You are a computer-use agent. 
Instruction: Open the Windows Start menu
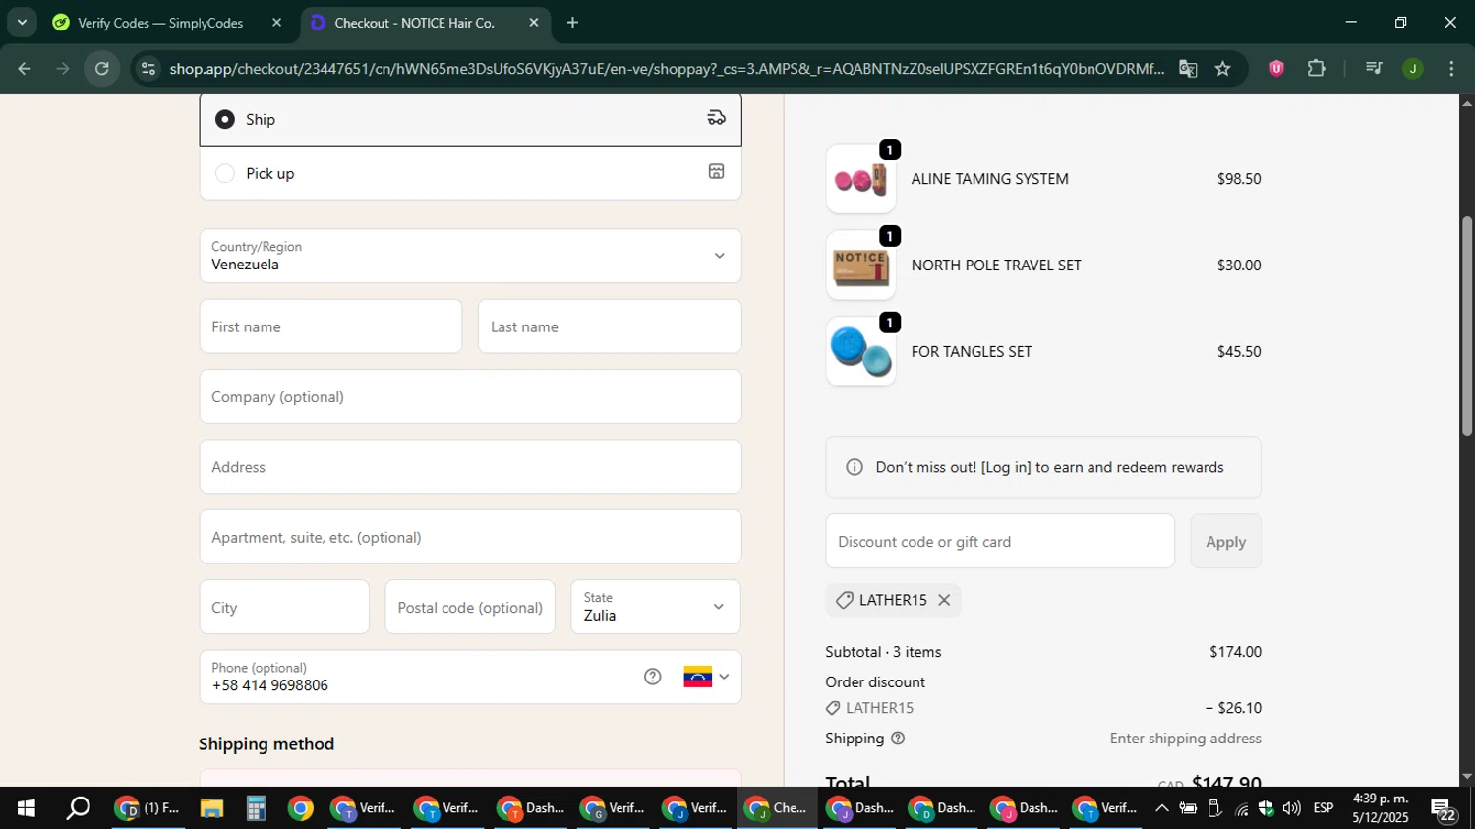tap(27, 808)
